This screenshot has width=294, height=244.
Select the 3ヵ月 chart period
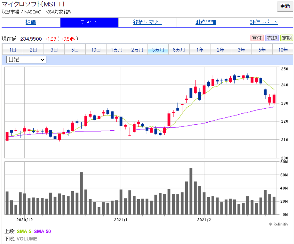158,50
